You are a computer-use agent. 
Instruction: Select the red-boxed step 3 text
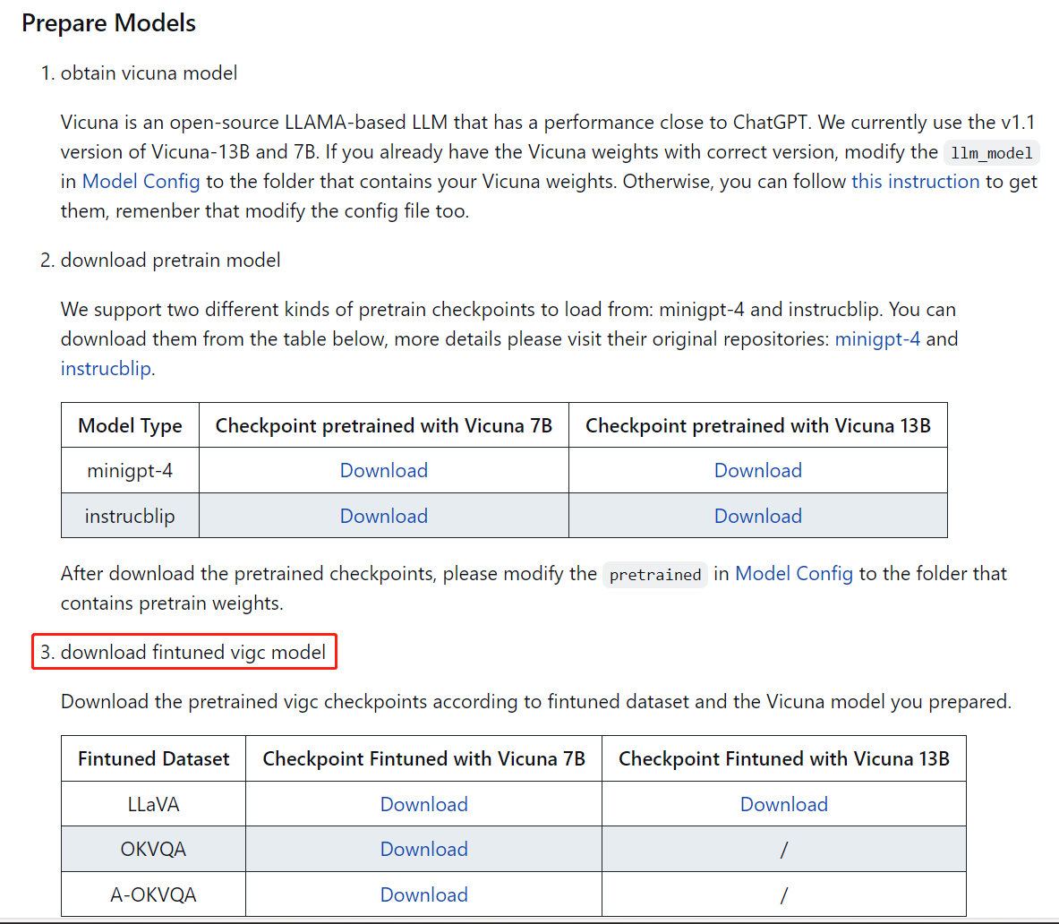point(184,652)
